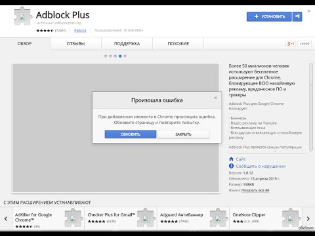Select the second screenshot carousel dot
Screen dimensions: 315x236
[110, 56]
